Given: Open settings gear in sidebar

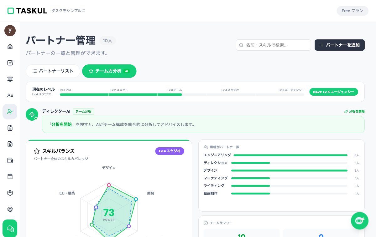Looking at the screenshot, I should tap(10, 209).
